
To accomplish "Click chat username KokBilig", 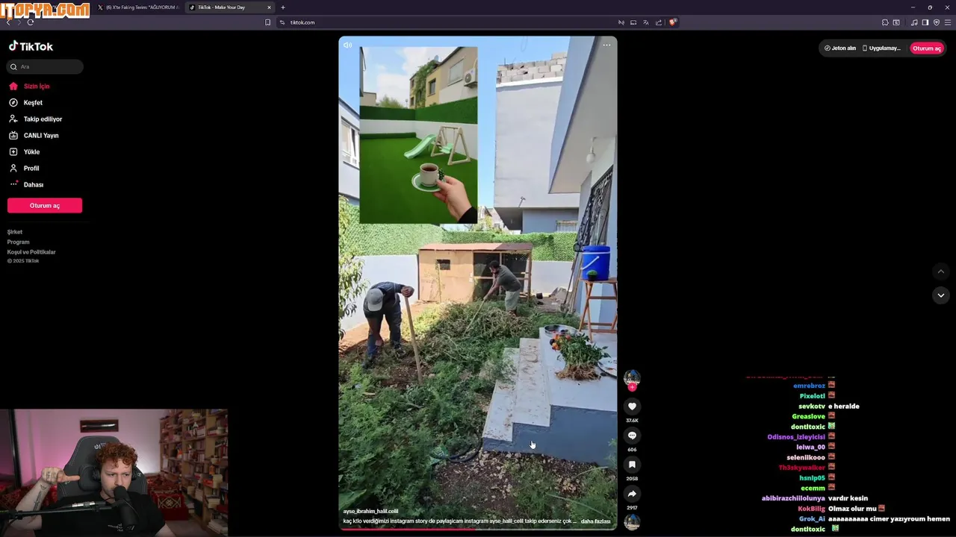I will (x=811, y=509).
